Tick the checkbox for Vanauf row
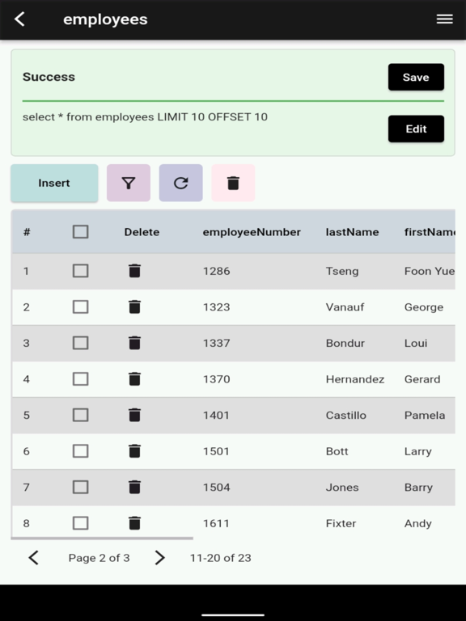 click(x=80, y=307)
